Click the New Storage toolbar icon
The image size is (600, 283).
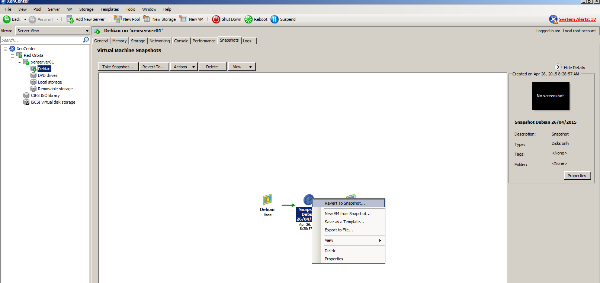tap(147, 19)
